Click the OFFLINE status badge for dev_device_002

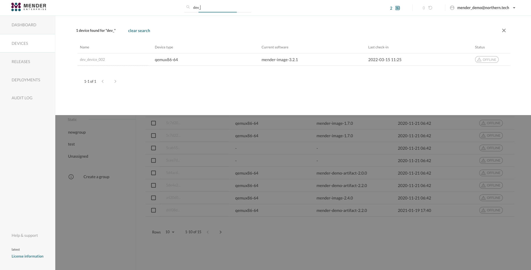[487, 59]
